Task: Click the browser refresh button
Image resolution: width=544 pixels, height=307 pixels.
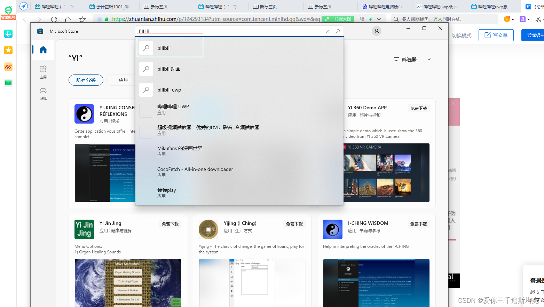Action: (x=54, y=19)
